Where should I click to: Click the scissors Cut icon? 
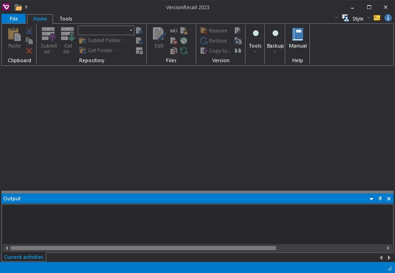click(x=29, y=31)
